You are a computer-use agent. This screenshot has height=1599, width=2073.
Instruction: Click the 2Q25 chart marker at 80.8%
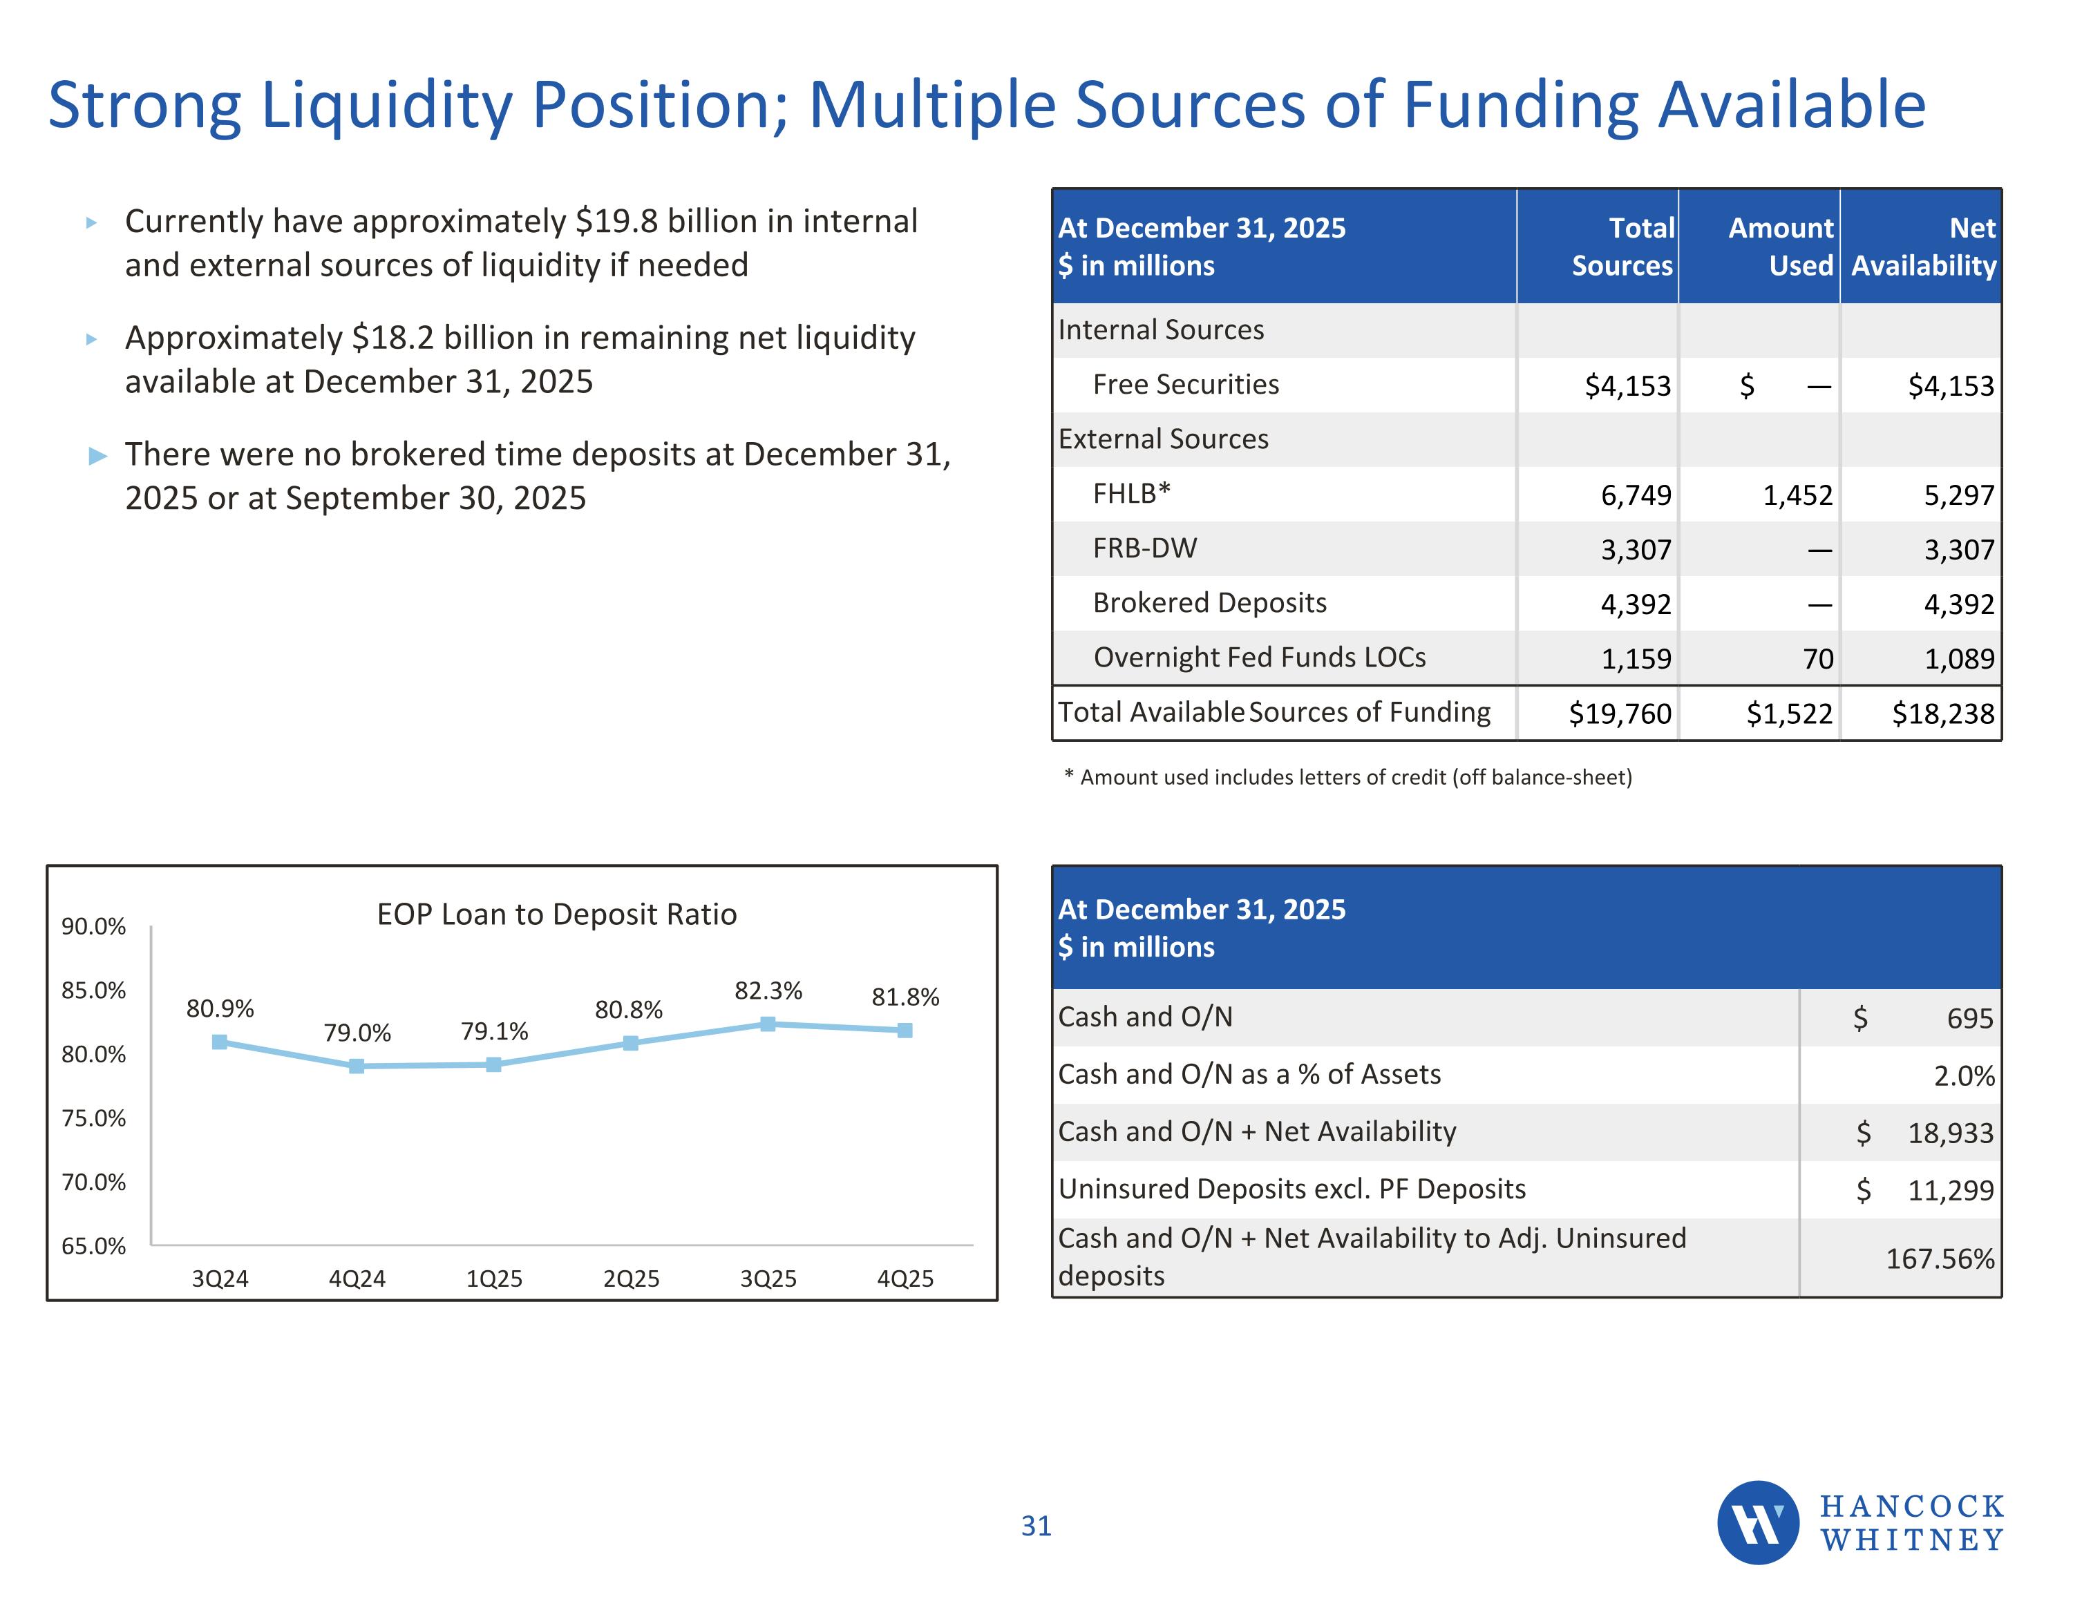tap(631, 1043)
